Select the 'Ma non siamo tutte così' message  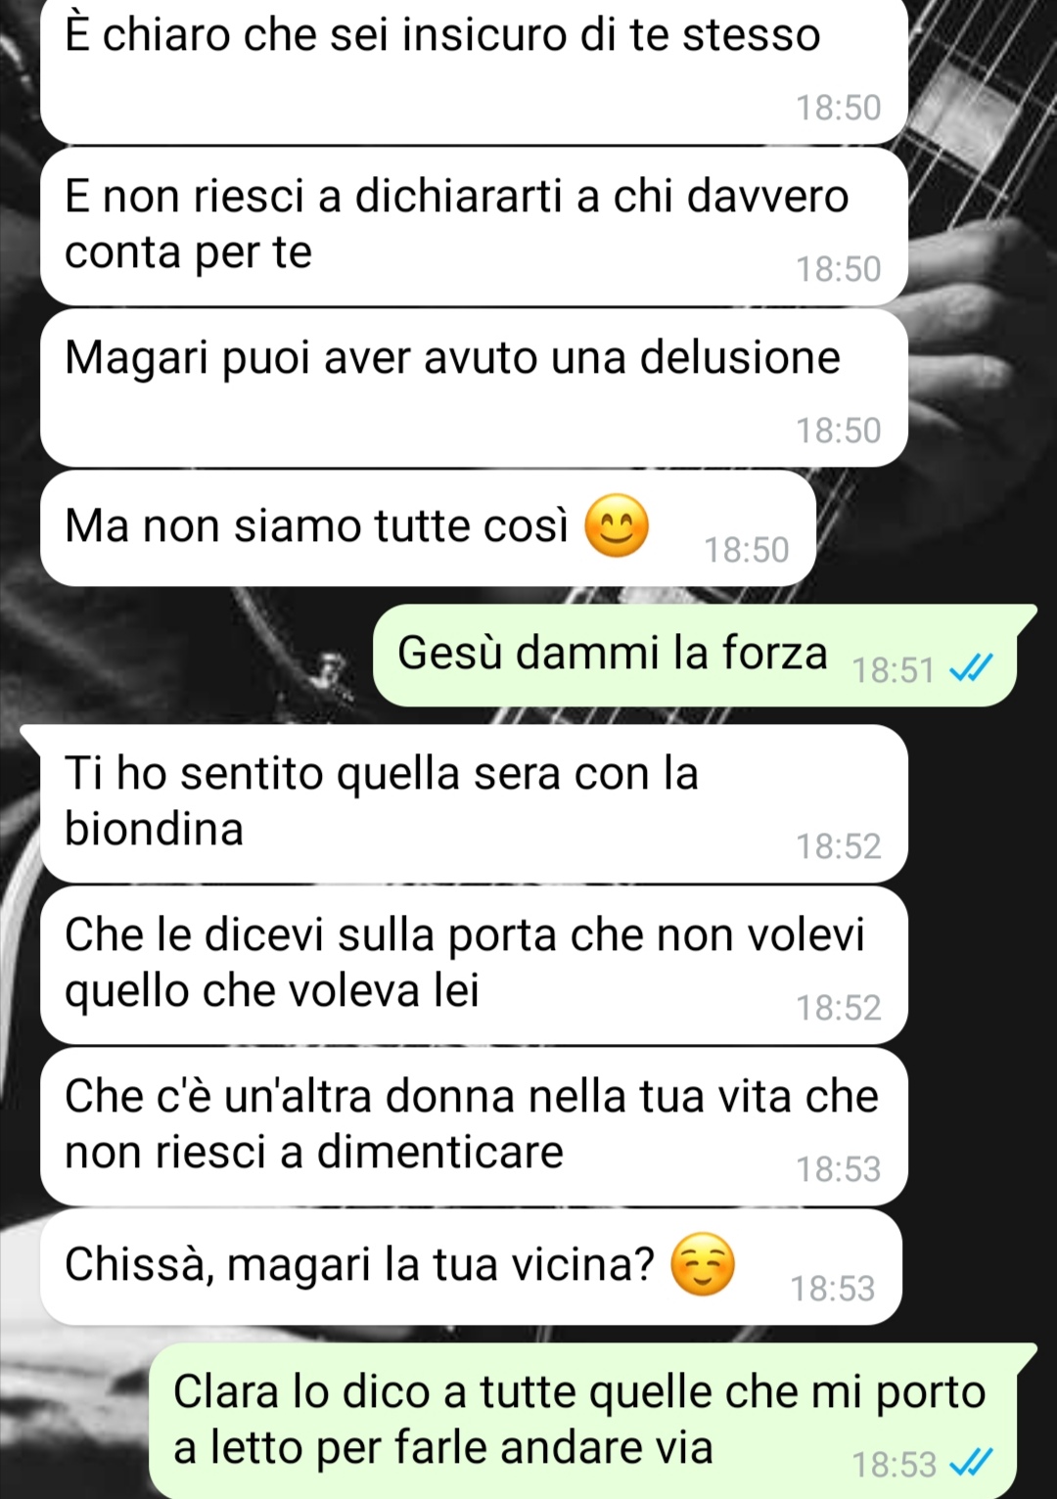click(x=428, y=528)
